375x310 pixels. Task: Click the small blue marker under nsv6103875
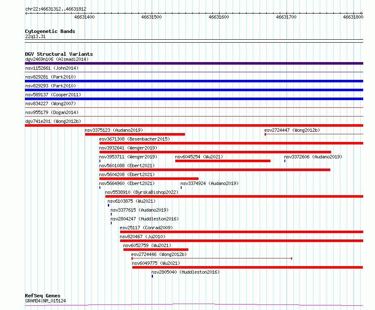coord(108,205)
